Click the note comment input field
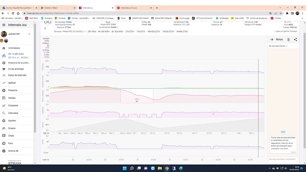 pos(283,159)
